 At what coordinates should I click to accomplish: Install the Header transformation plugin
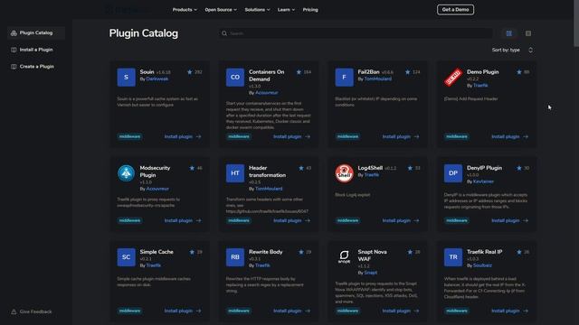(x=291, y=220)
